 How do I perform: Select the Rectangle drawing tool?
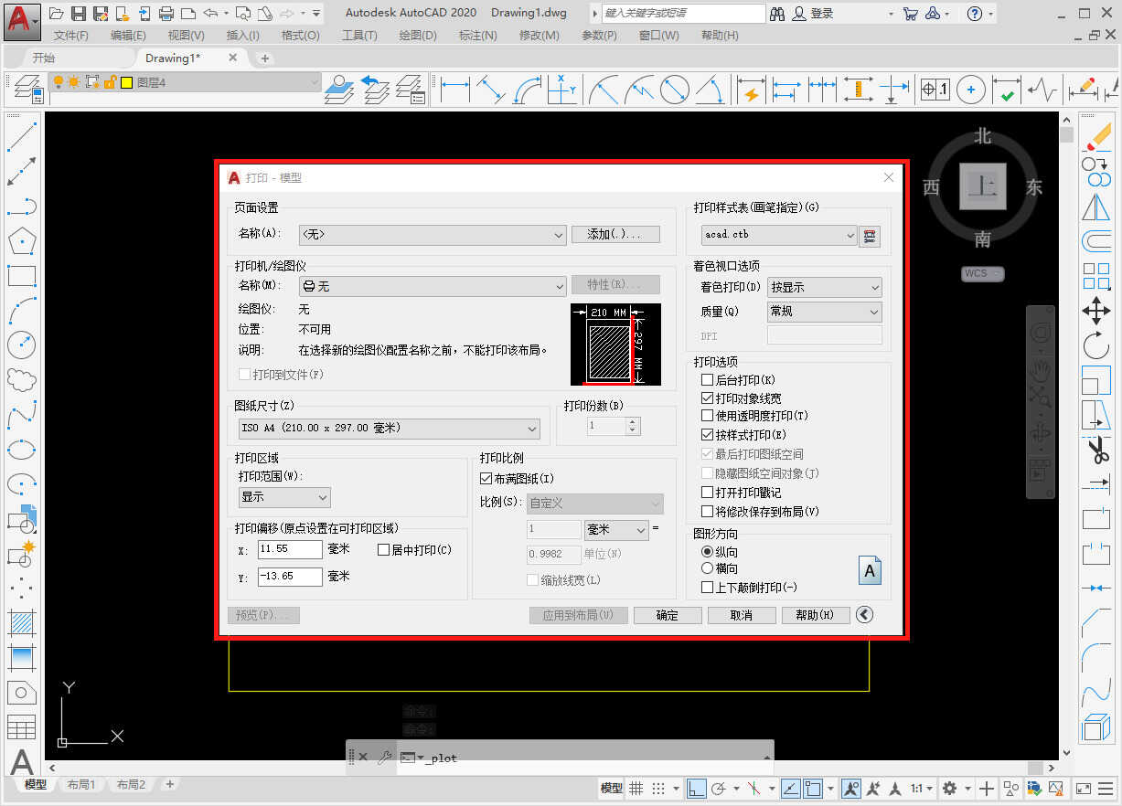coord(21,276)
